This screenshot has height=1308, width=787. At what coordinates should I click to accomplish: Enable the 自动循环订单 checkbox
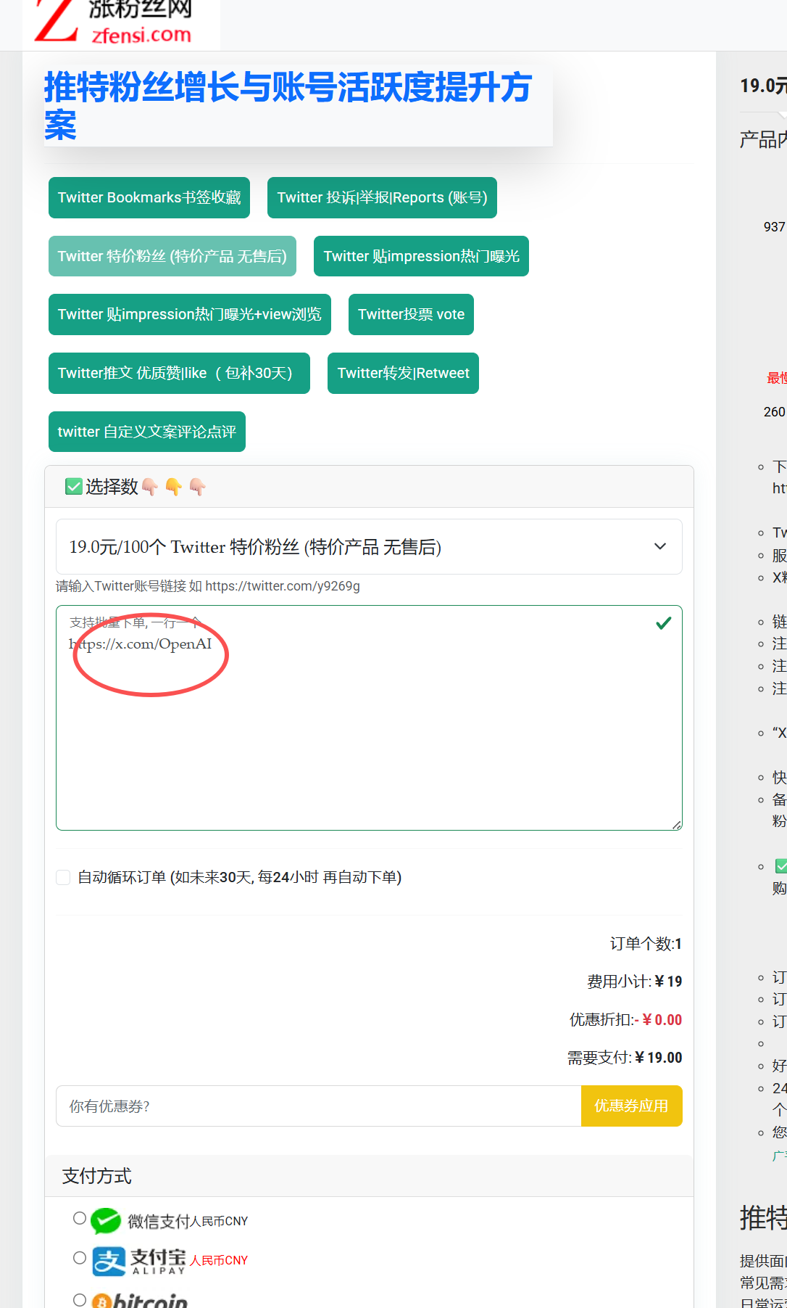pyautogui.click(x=64, y=878)
